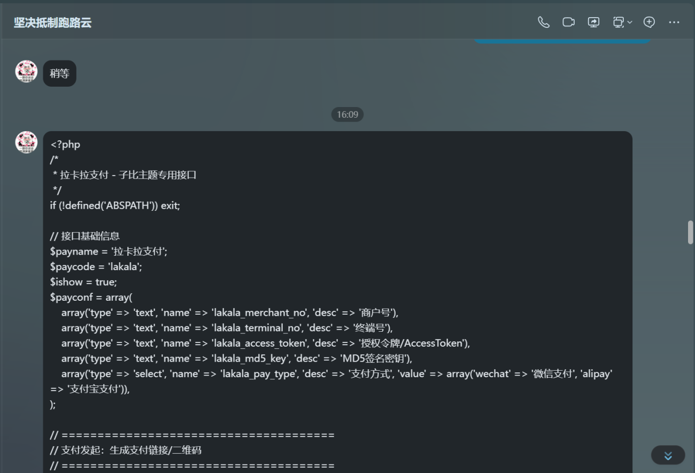Click the remote desktop control icon
Viewport: 695px width, 473px height.
pos(618,22)
